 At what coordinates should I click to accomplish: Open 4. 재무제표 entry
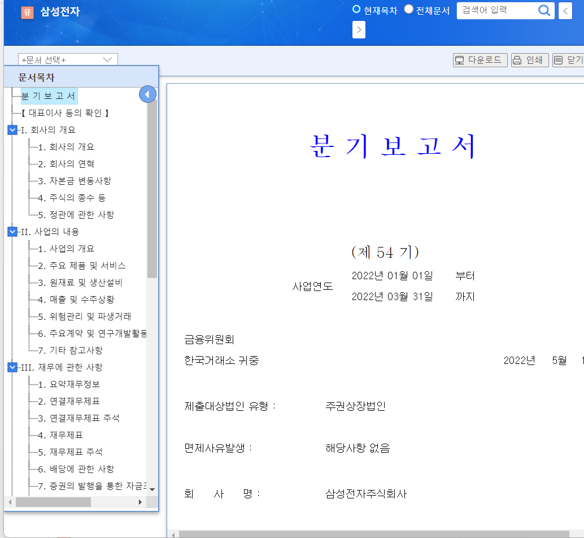pyautogui.click(x=60, y=435)
